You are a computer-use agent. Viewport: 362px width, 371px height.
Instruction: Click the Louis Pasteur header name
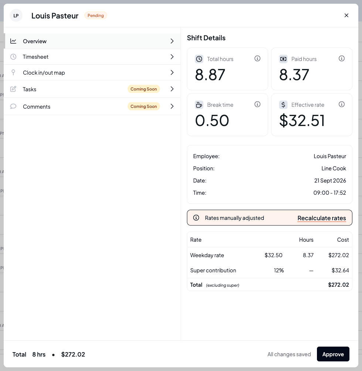[x=55, y=16]
